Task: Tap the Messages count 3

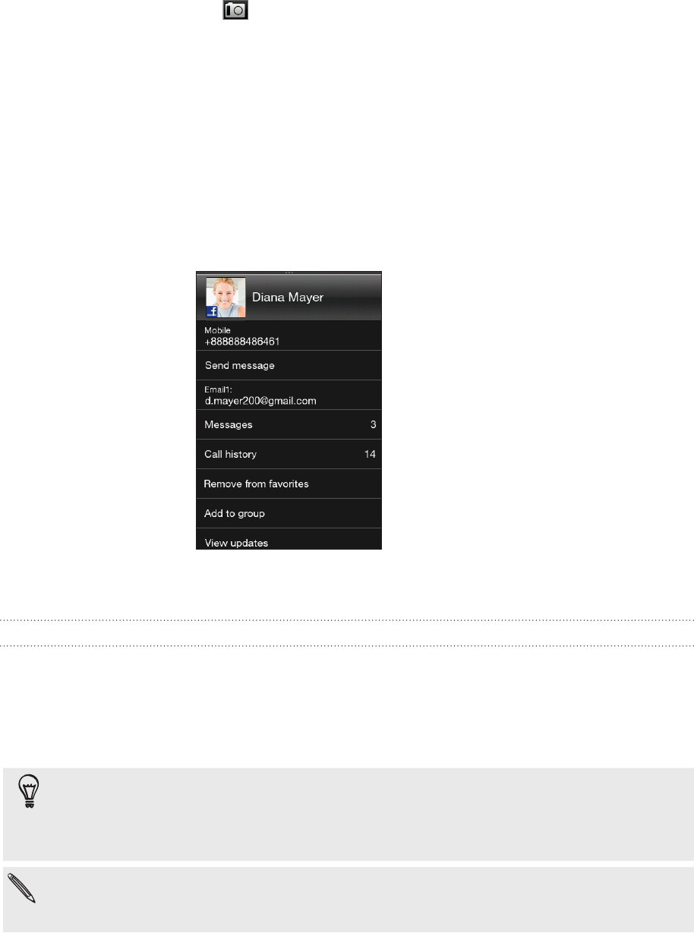Action: 373,424
